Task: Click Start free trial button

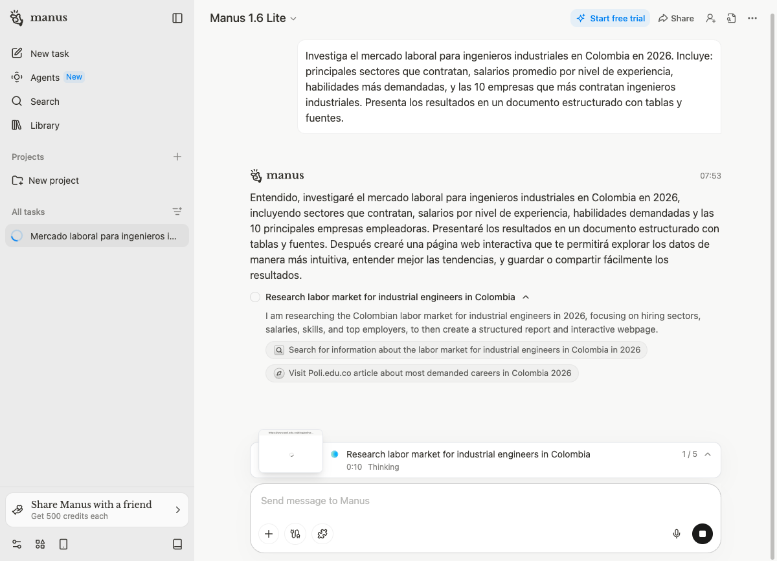Action: click(610, 18)
